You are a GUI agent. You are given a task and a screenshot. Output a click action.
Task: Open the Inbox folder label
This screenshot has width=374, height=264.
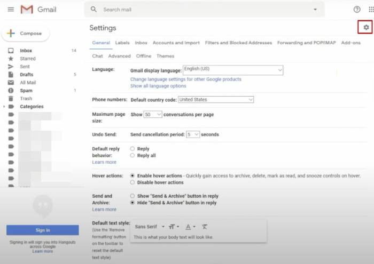click(x=26, y=51)
